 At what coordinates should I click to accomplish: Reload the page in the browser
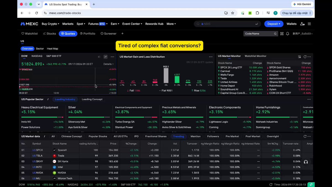(x=37, y=13)
